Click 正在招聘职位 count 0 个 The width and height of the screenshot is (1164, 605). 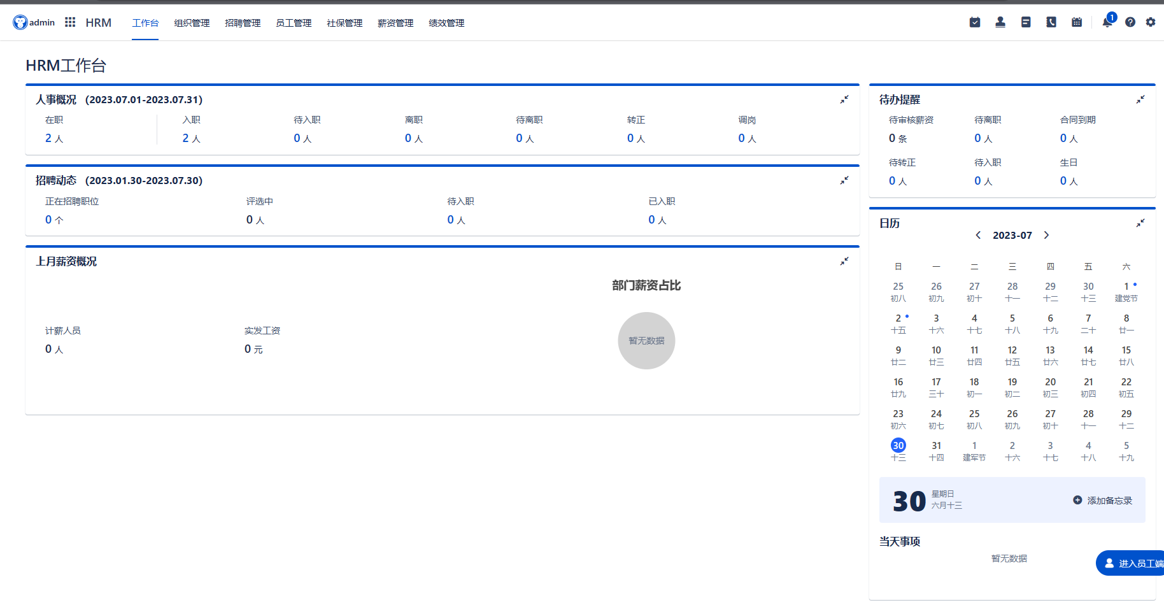pyautogui.click(x=54, y=220)
